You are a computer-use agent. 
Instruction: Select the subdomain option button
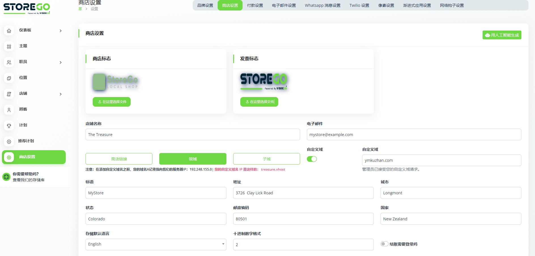[x=266, y=159]
